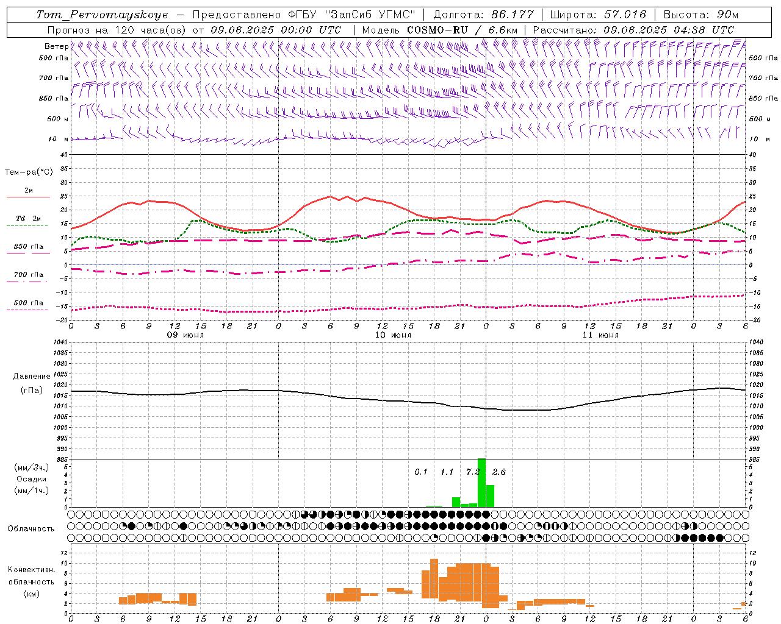Click the (мм/1ч.) precipitation unit label
Image resolution: width=781 pixels, height=624 pixels.
click(x=31, y=491)
